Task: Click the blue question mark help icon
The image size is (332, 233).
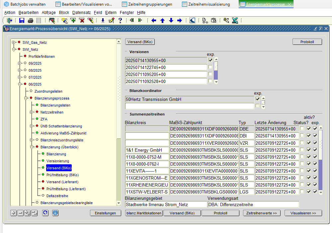Action: 120,20
